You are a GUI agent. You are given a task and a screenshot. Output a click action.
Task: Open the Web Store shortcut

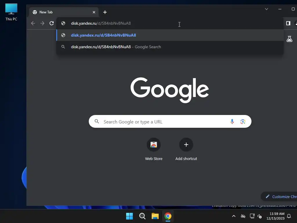(154, 150)
